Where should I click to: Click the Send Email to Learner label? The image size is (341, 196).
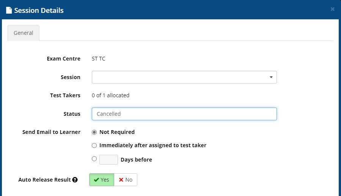(x=51, y=132)
